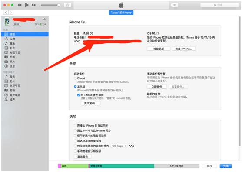
Task: Select the iCloud backup radio button
Action: tap(75, 78)
